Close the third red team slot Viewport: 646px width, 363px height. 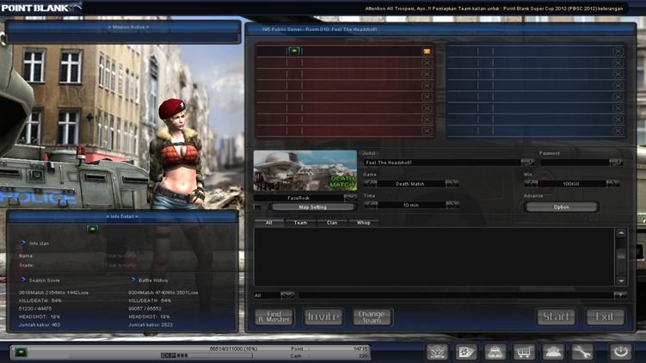coord(427,74)
